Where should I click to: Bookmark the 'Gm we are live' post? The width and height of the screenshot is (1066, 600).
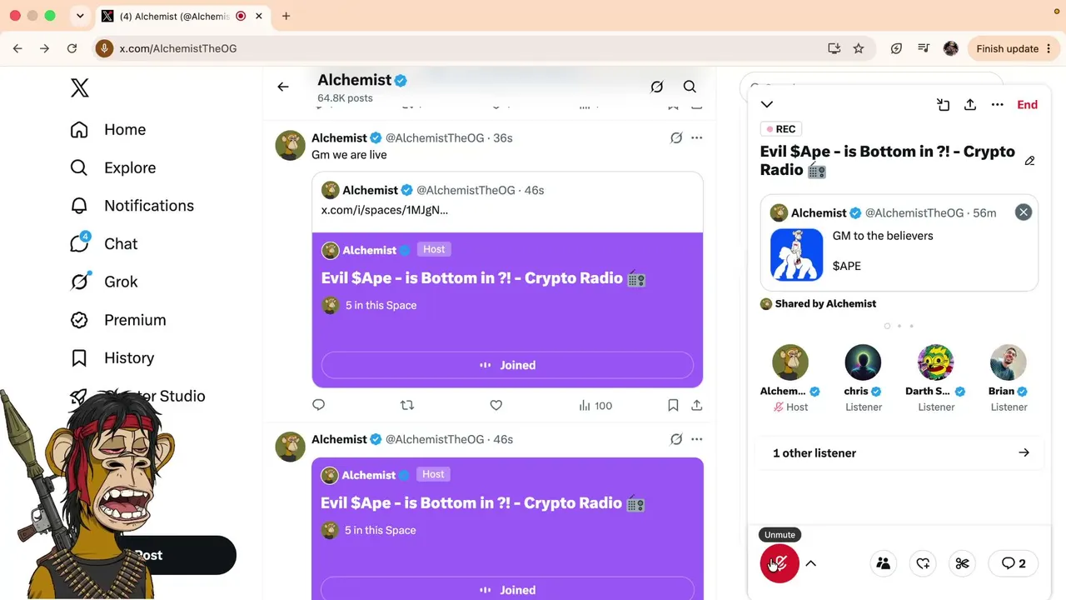pos(673,406)
